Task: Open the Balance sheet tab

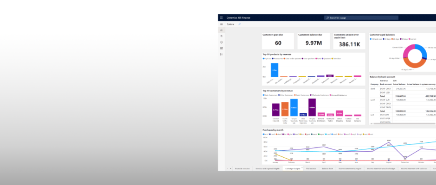Action: click(x=327, y=169)
